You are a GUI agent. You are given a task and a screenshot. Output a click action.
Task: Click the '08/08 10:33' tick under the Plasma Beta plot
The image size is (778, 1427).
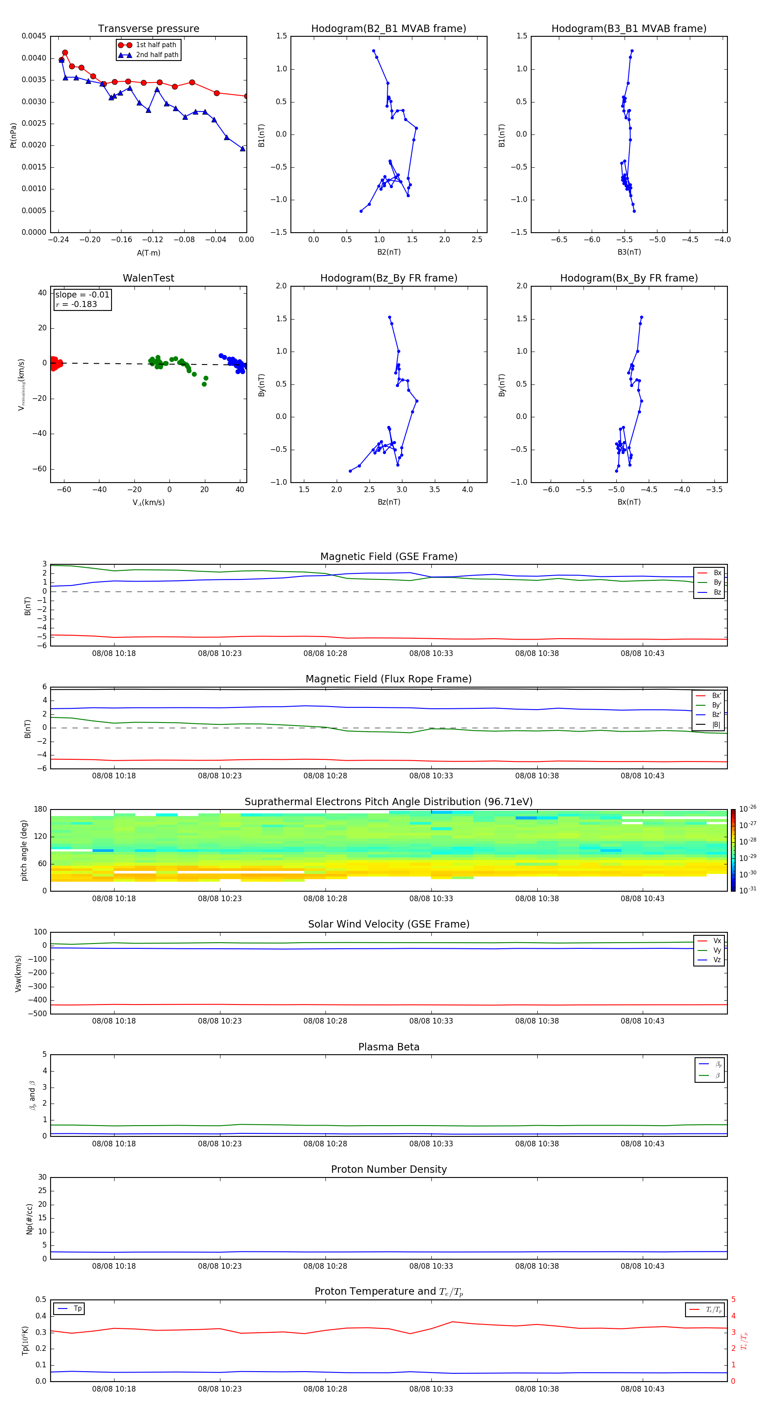click(431, 1143)
